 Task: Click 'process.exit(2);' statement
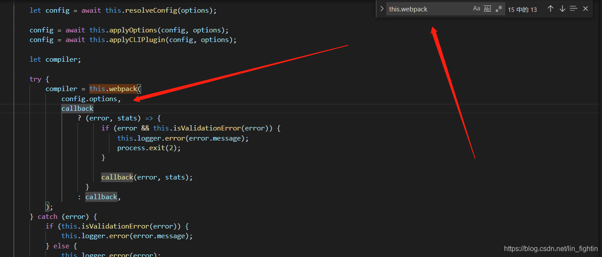[x=149, y=148]
